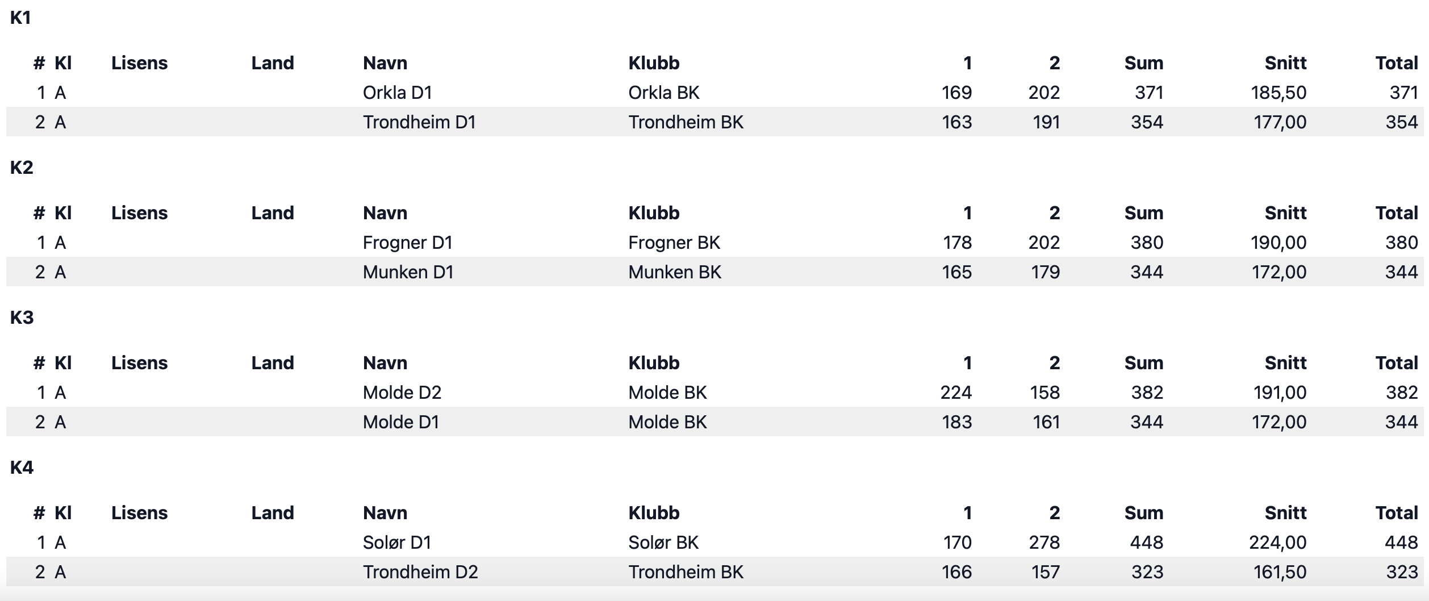This screenshot has width=1429, height=601.
Task: Click the Total header in K3 table
Action: [1396, 363]
